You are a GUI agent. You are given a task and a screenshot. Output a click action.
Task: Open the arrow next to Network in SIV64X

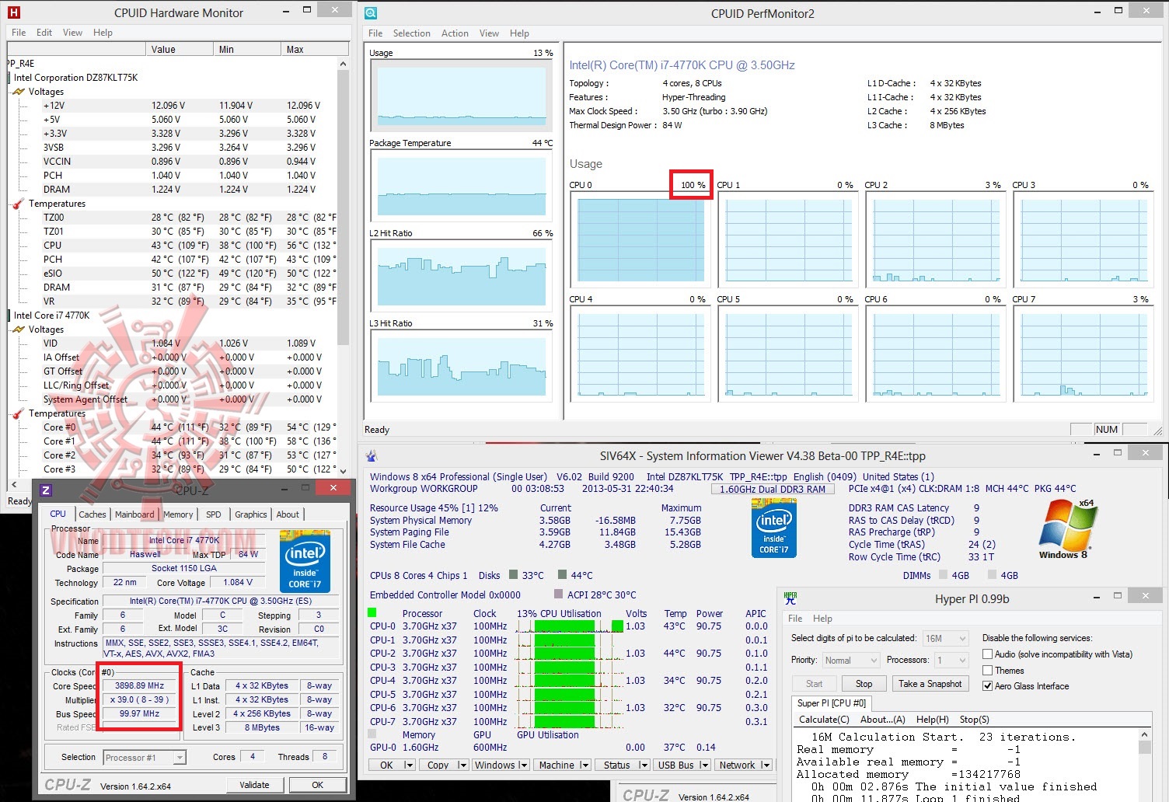[766, 765]
